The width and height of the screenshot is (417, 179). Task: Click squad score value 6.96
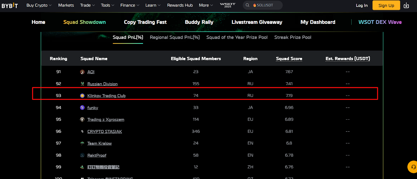[289, 108]
